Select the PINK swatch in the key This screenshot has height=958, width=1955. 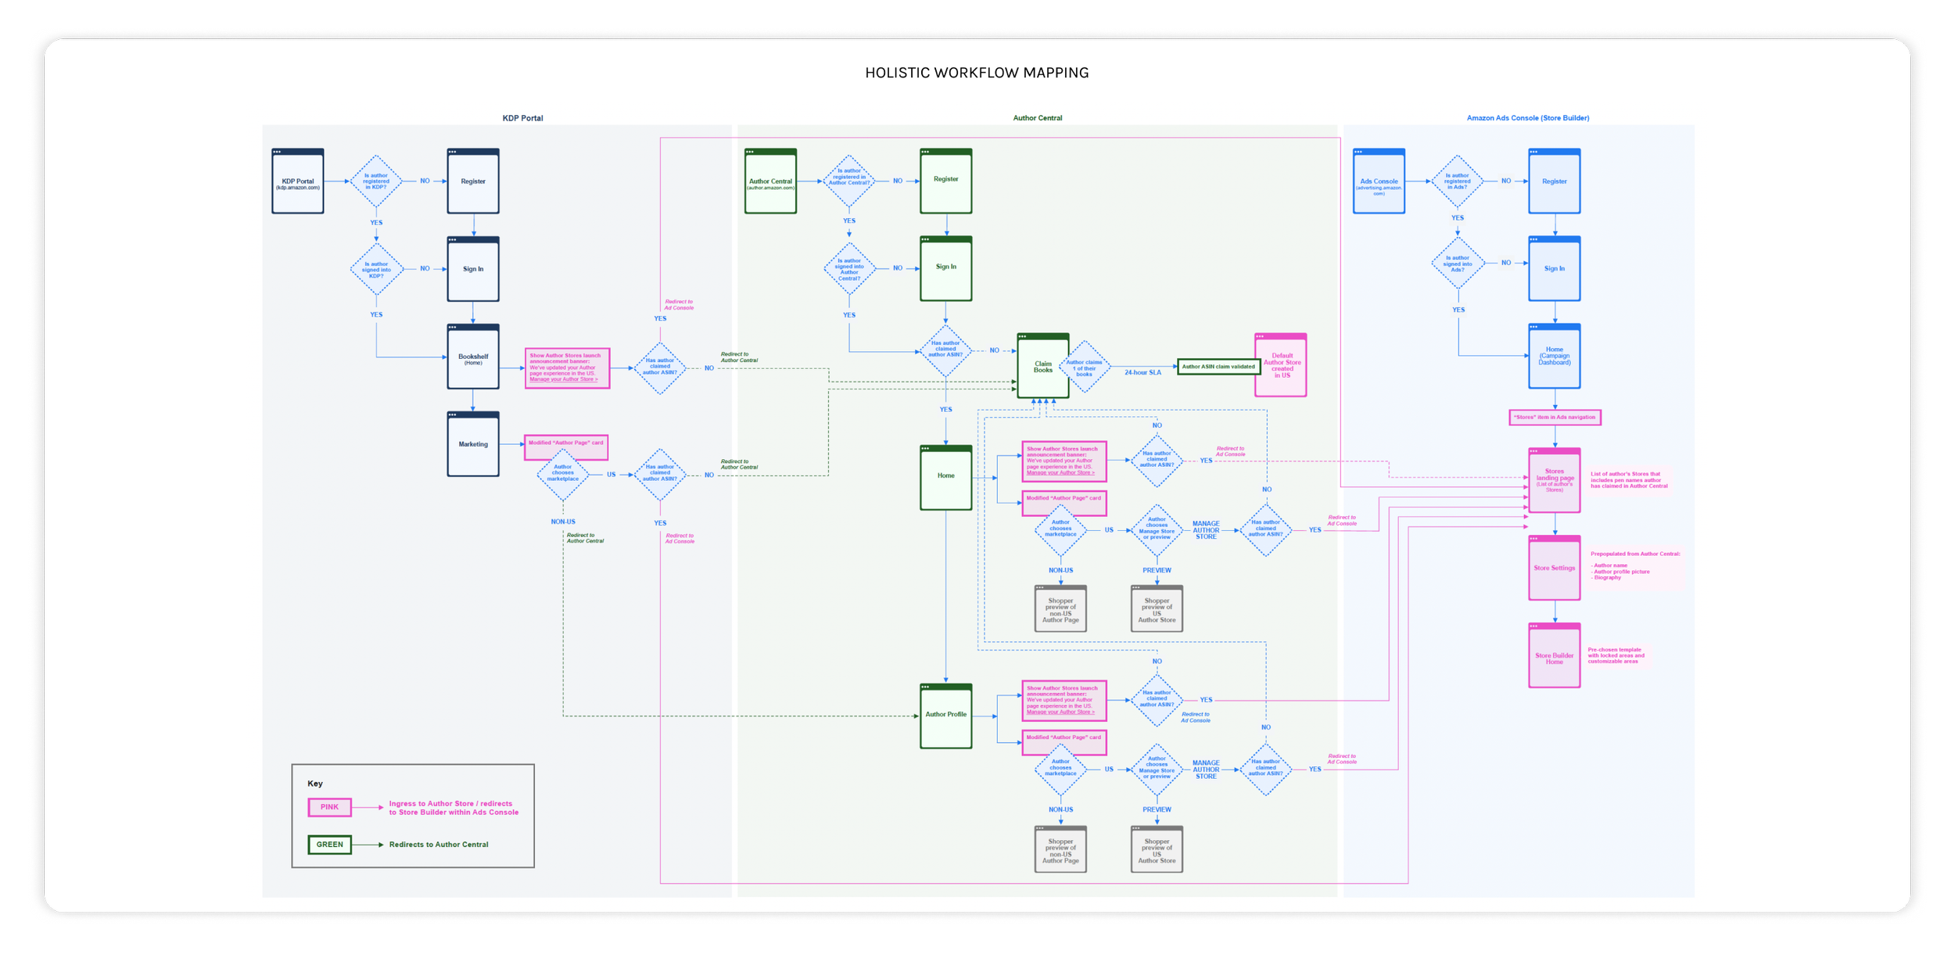tap(329, 806)
